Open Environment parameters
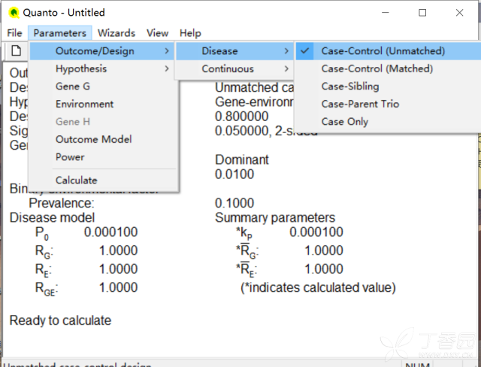The image size is (481, 367). click(104, 104)
